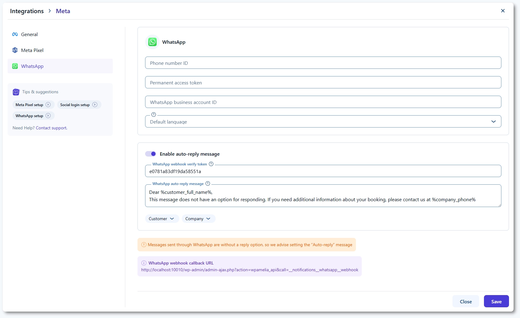520x318 pixels.
Task: Disable the auto-reply message toggle
Action: click(x=151, y=154)
